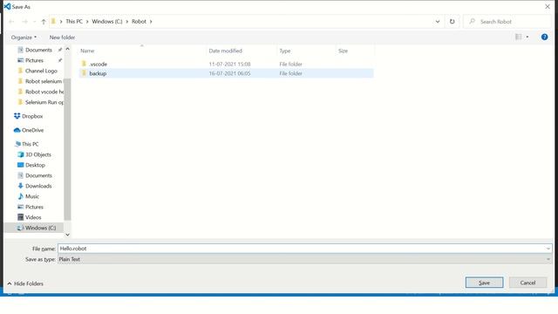Select This PC in navigation pane
Screen dimensions: 558x314
[31, 144]
